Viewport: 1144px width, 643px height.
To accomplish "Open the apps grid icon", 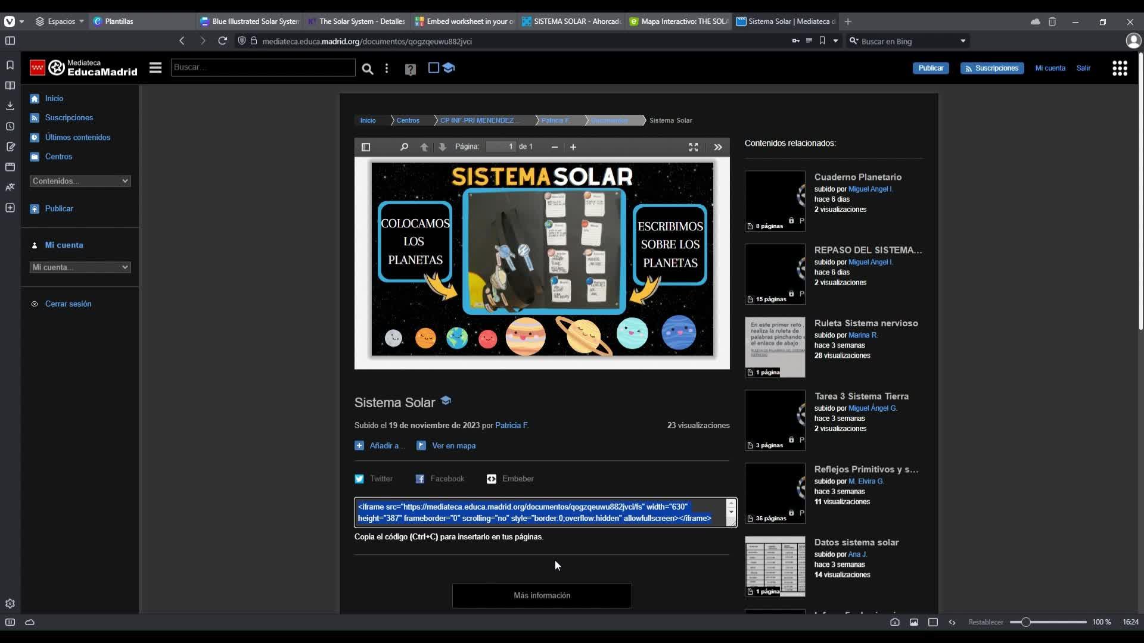I will (1120, 68).
